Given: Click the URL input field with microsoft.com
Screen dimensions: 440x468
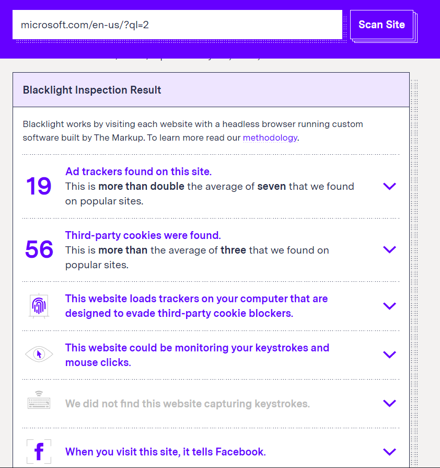Looking at the screenshot, I should click(177, 25).
